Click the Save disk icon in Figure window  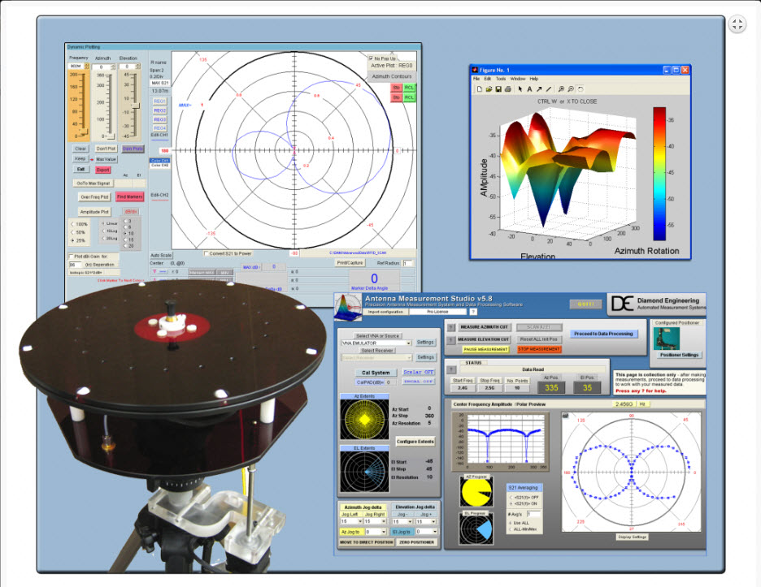(x=498, y=89)
